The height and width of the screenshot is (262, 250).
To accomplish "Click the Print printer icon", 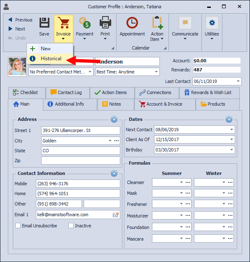I will (105, 22).
